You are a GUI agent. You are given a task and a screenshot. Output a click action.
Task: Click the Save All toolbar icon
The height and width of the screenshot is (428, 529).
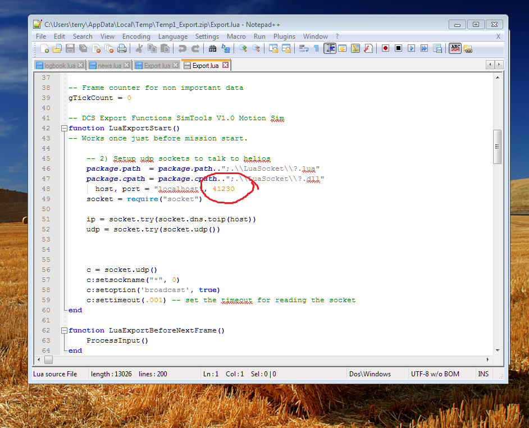pyautogui.click(x=83, y=49)
